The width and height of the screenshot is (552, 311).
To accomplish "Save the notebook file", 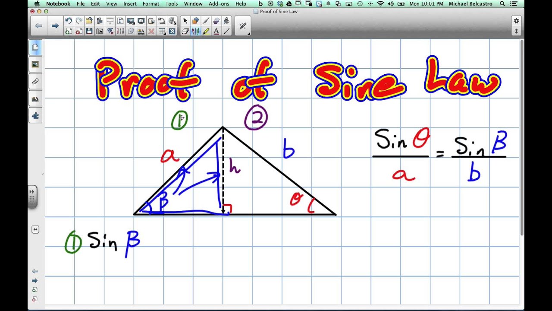I will [x=89, y=31].
